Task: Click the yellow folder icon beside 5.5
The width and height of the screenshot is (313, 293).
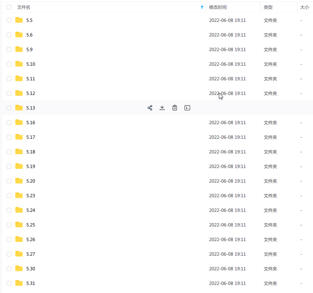Action: coord(20,20)
